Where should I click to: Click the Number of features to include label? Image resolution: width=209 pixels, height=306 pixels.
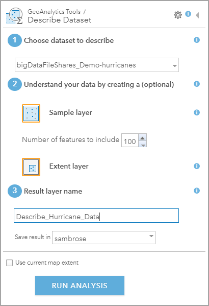click(x=70, y=139)
